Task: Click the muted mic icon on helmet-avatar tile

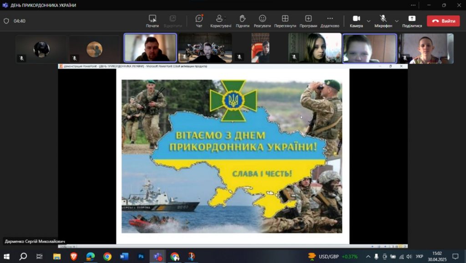Action: pyautogui.click(x=21, y=58)
